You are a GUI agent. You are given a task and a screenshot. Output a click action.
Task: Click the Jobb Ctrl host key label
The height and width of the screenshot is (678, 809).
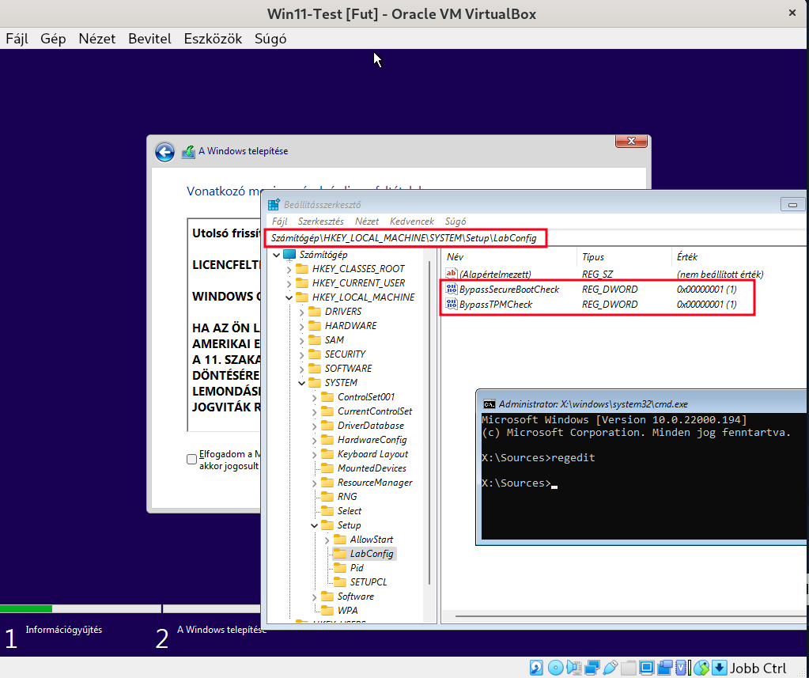point(758,669)
